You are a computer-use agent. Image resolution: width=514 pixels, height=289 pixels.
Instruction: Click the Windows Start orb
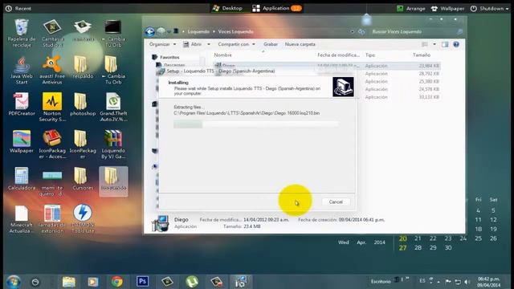pos(13,282)
